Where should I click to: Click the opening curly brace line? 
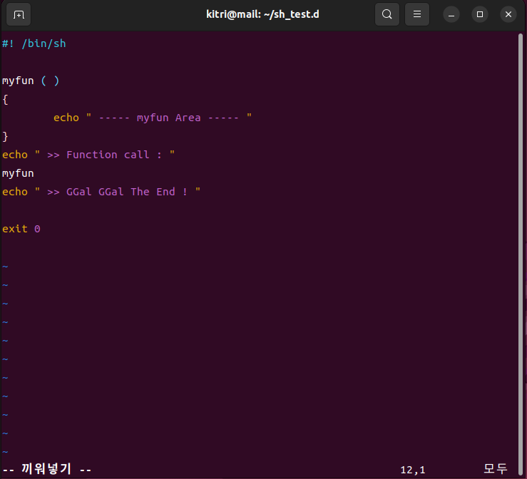point(5,99)
